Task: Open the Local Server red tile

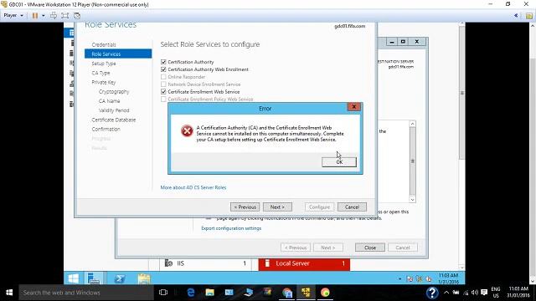Action: point(304,263)
